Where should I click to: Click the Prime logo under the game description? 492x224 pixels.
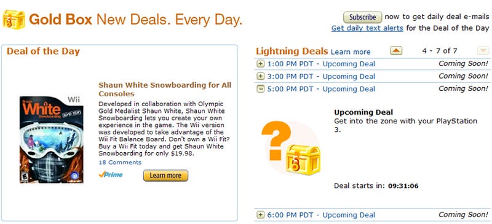(111, 175)
